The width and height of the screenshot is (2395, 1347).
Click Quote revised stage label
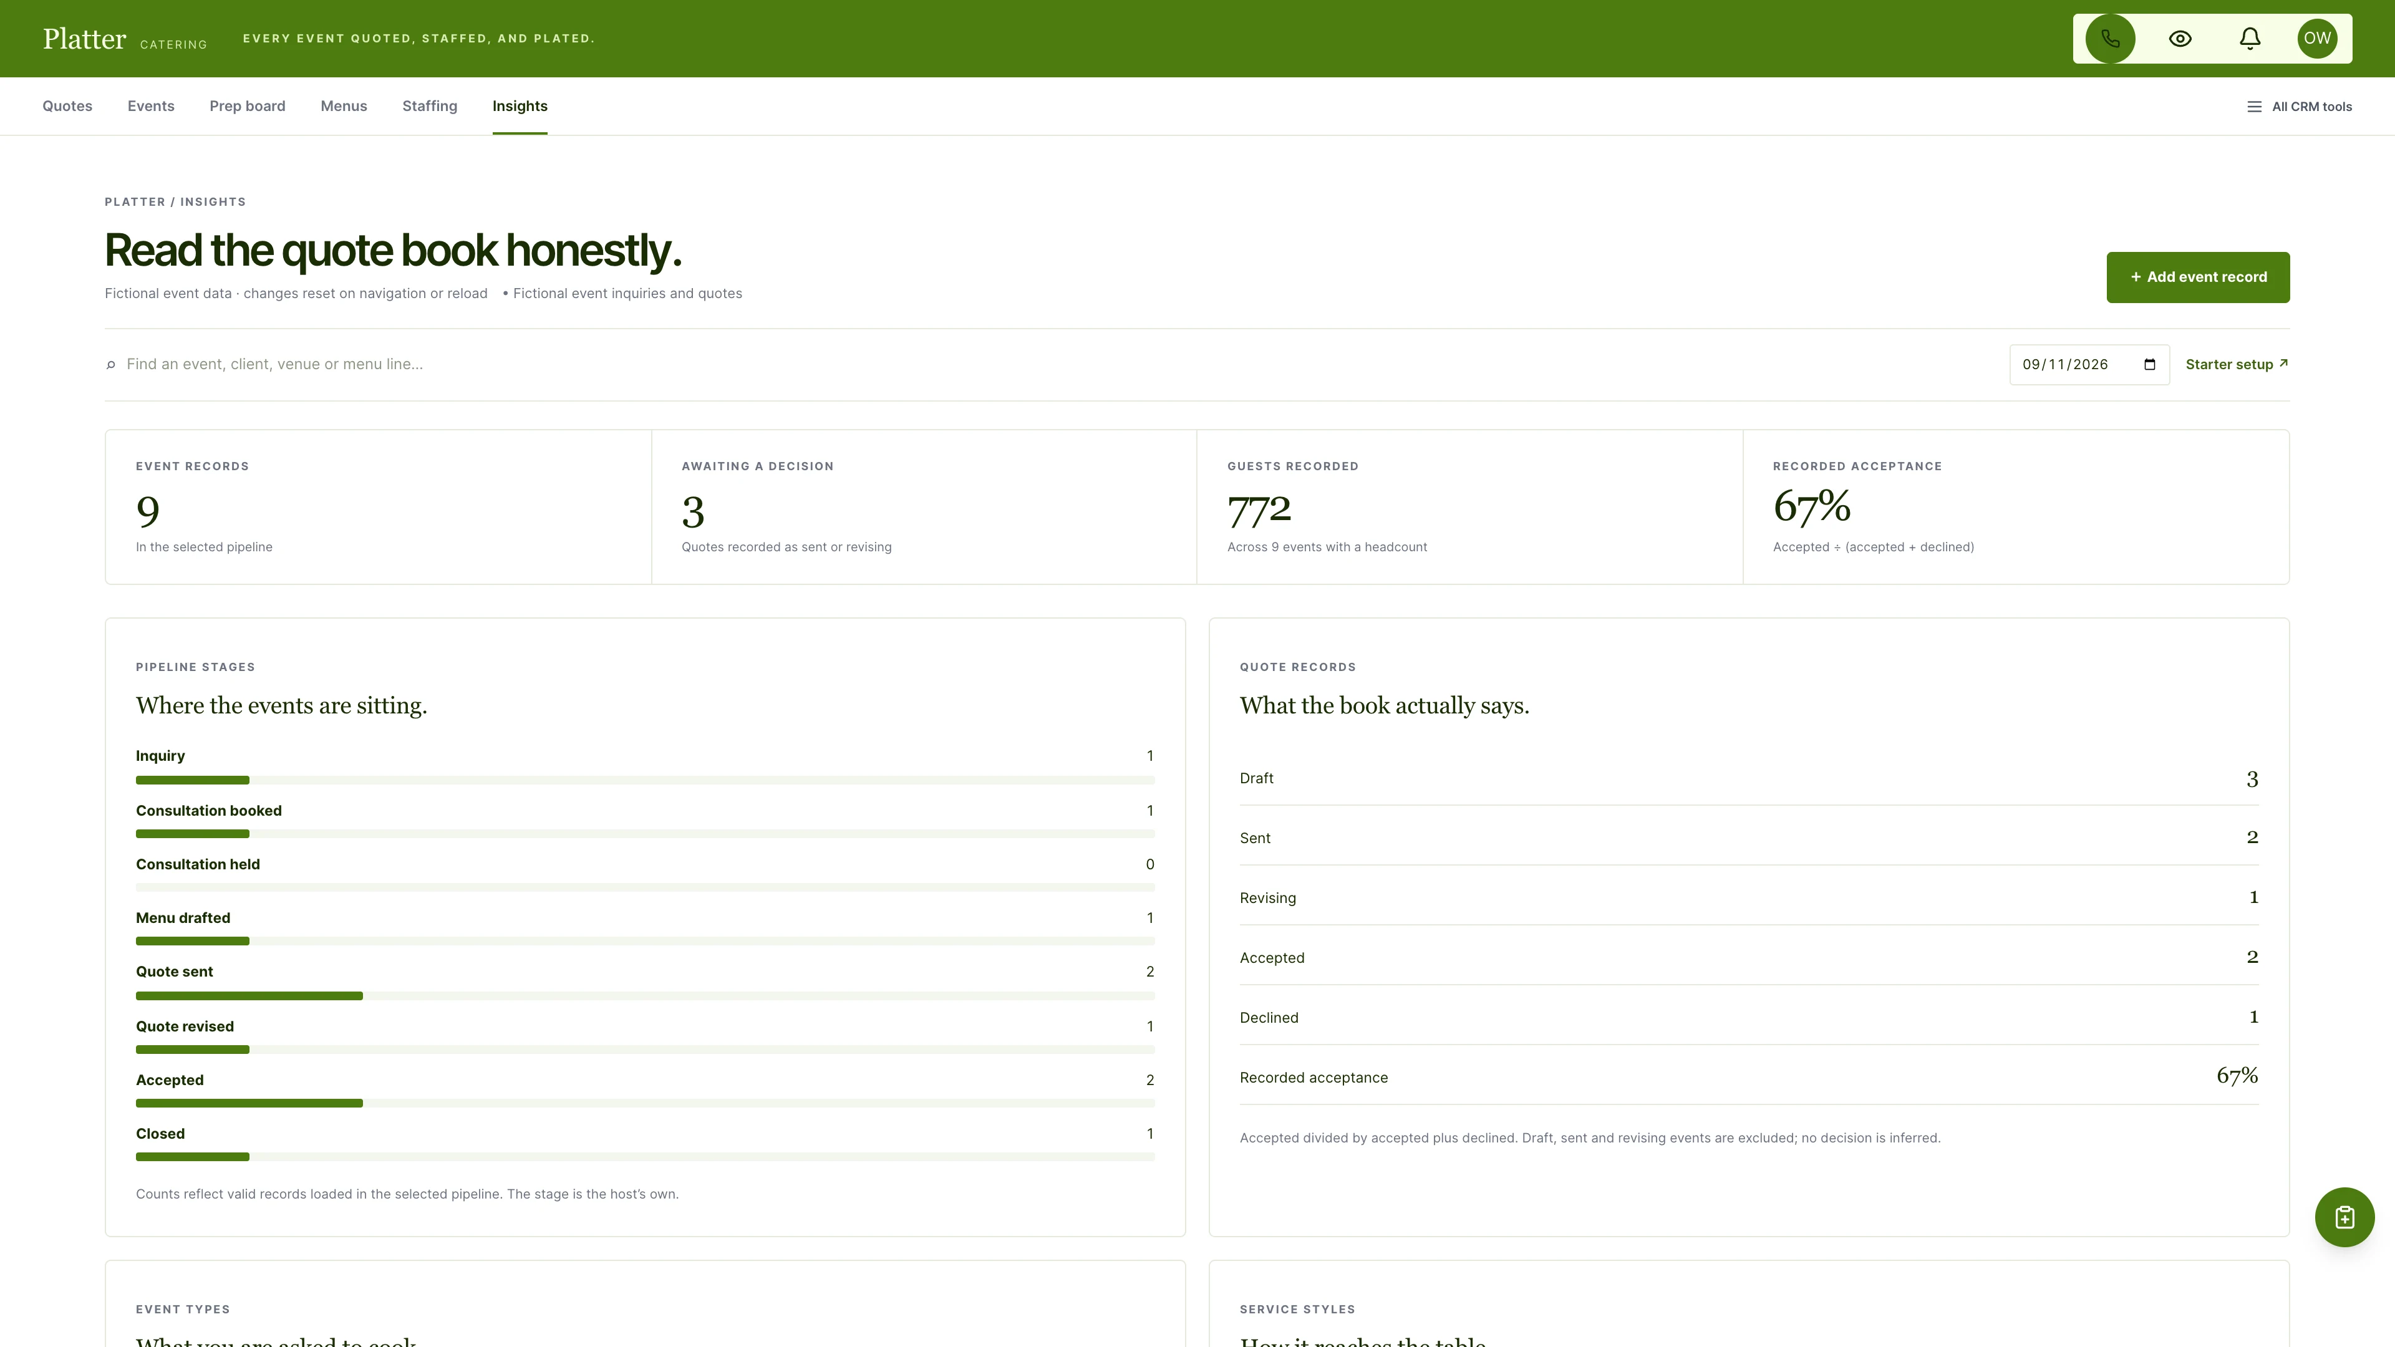point(185,1026)
